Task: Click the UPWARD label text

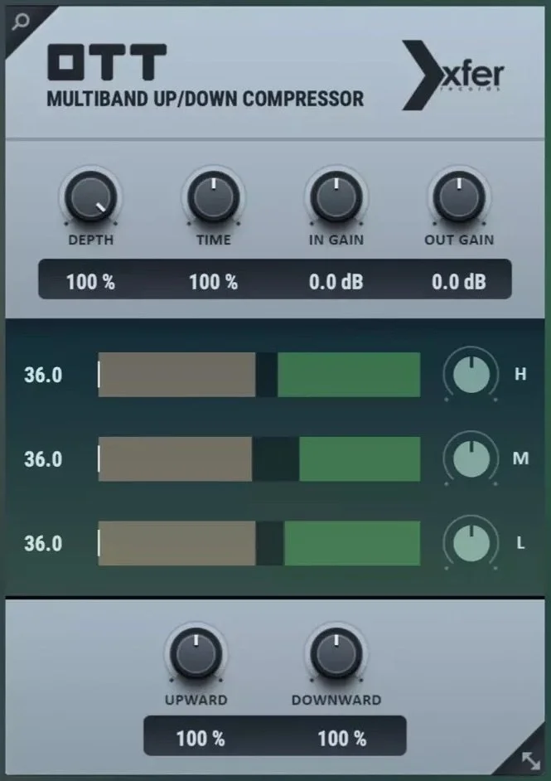Action: [x=196, y=700]
